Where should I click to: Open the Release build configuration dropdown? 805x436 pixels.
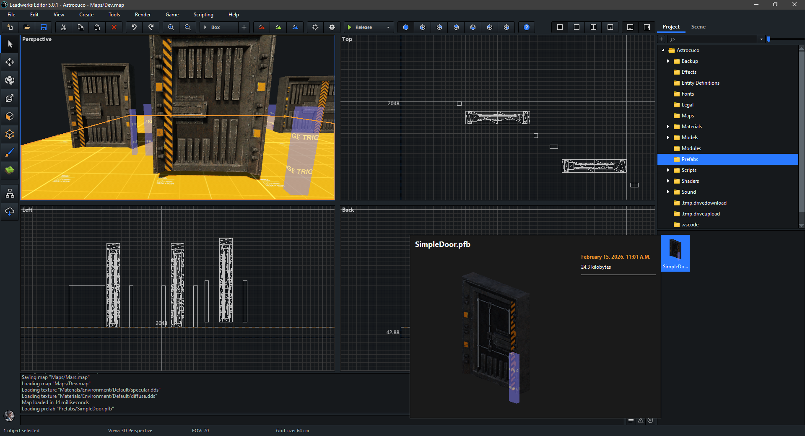click(388, 27)
